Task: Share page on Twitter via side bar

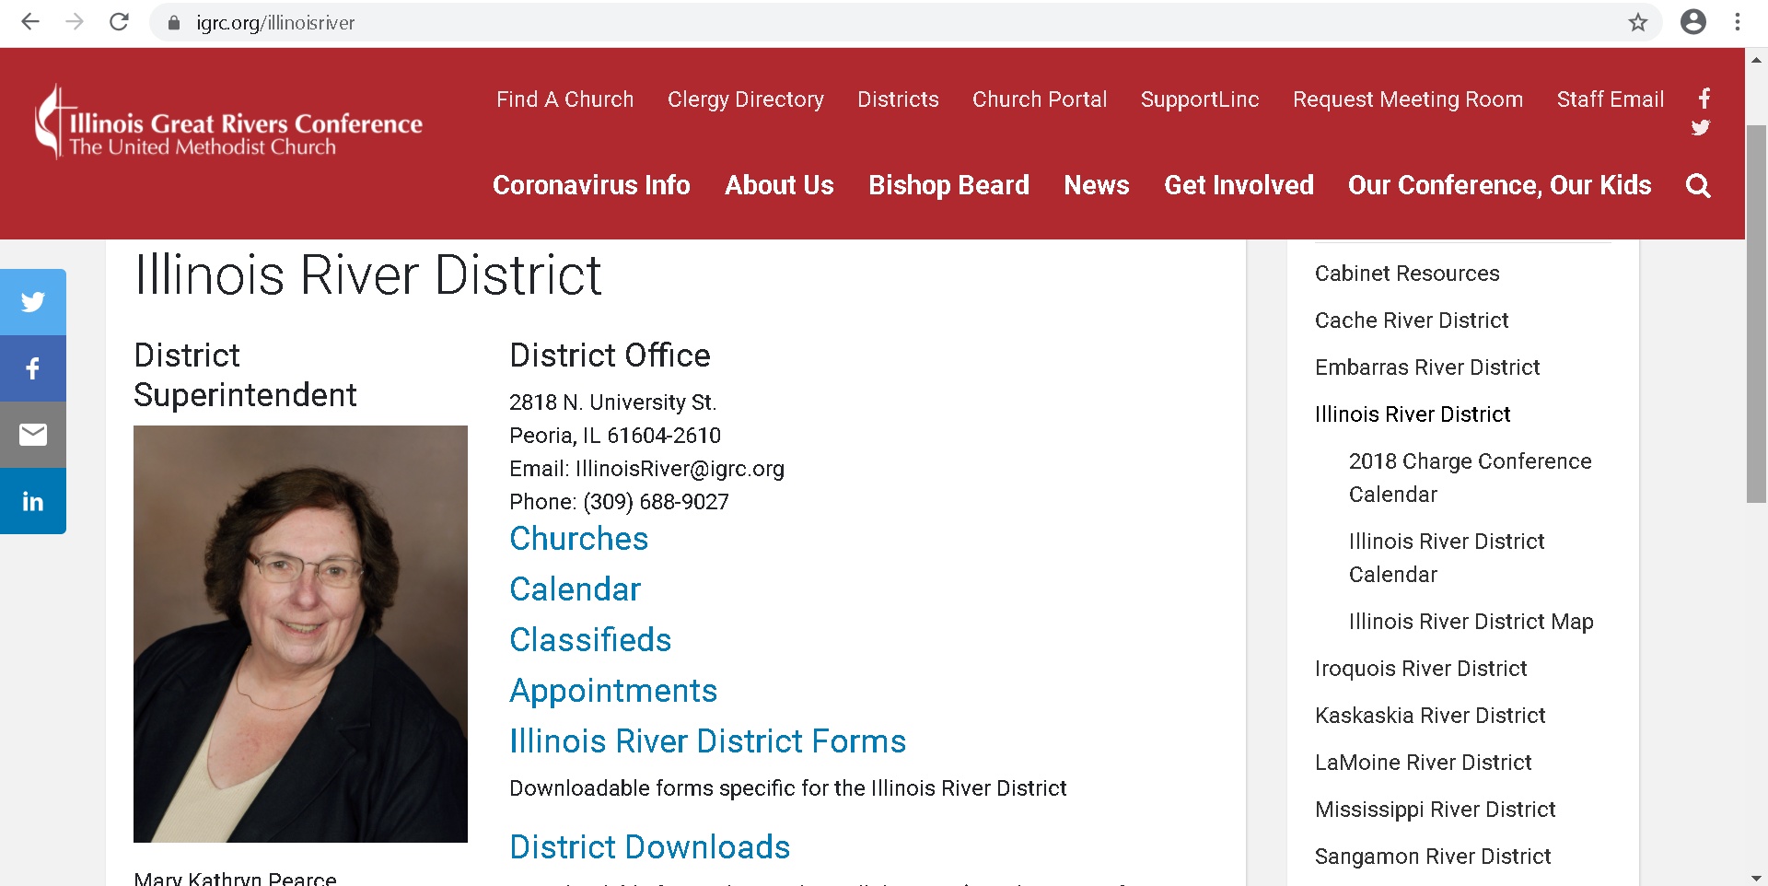Action: tap(33, 302)
